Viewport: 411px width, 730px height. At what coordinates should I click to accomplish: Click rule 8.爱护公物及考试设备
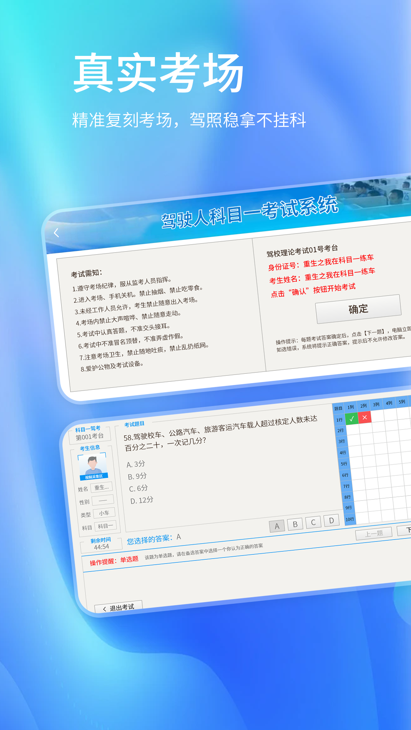(112, 367)
